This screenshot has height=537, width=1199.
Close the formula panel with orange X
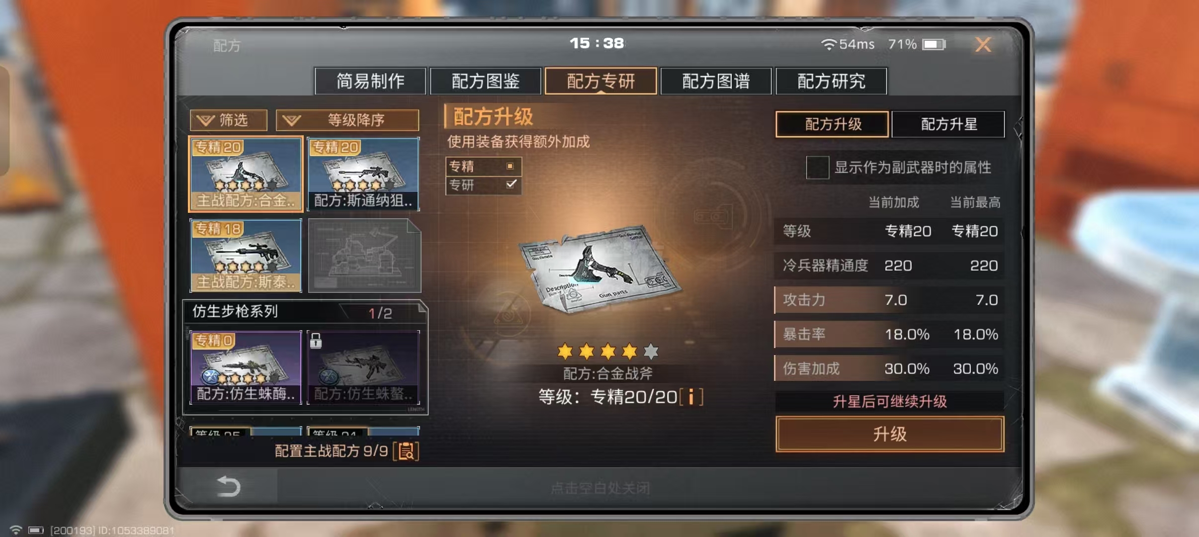(983, 45)
